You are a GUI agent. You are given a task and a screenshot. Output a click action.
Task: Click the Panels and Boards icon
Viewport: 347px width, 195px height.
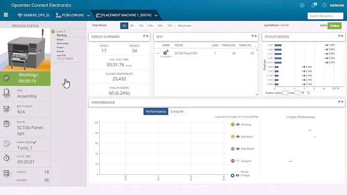pyautogui.click(x=6, y=173)
